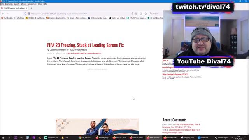Viewport: 249px width, 140px height.
Task: Switch to the How to install Firefox window
Action: (x=137, y=138)
